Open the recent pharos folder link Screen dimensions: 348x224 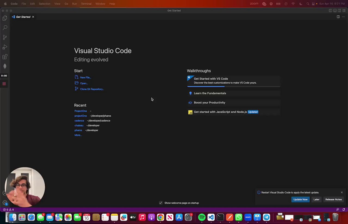coord(78,130)
